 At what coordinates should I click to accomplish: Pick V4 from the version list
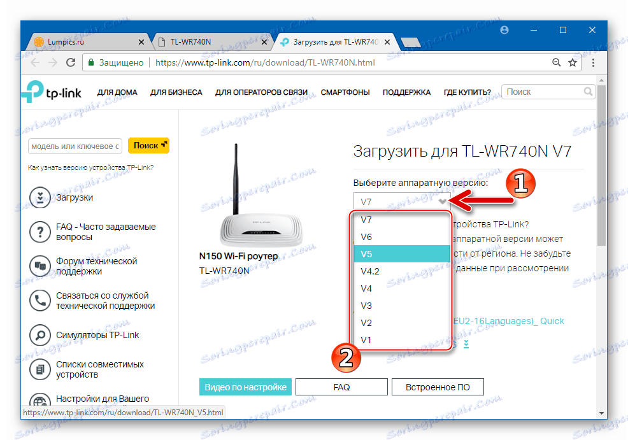(x=402, y=288)
